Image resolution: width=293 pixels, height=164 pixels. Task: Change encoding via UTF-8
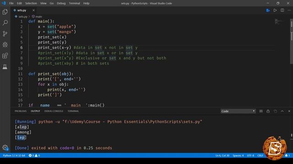coord(250,155)
